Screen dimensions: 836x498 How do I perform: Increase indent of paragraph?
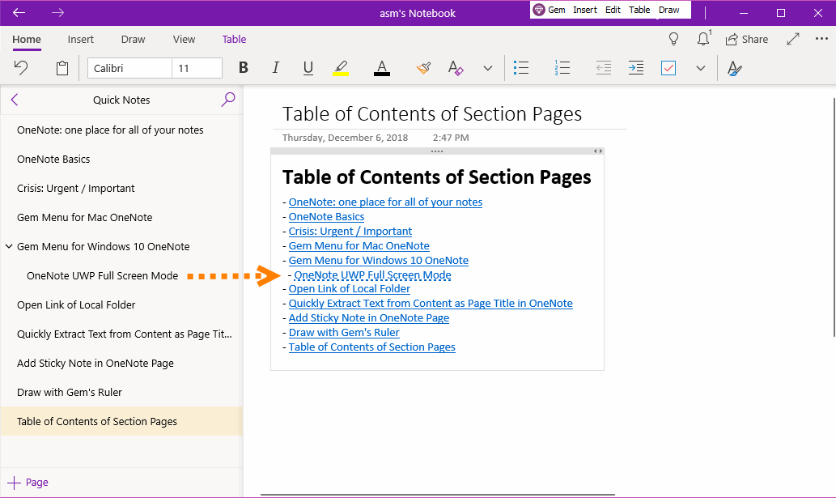click(x=636, y=68)
